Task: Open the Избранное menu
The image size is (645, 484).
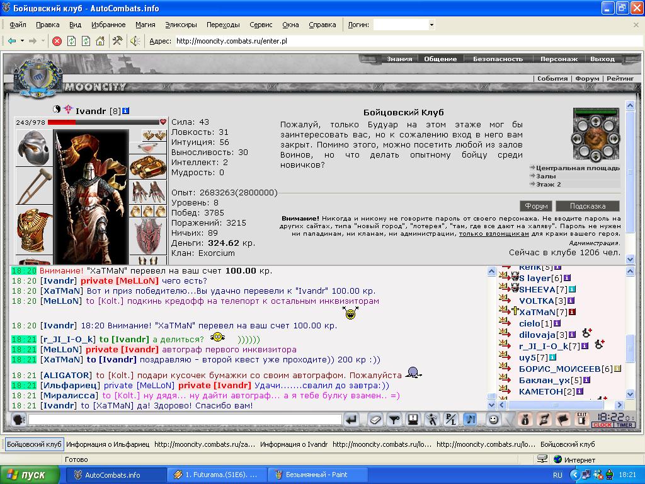Action: coord(108,25)
